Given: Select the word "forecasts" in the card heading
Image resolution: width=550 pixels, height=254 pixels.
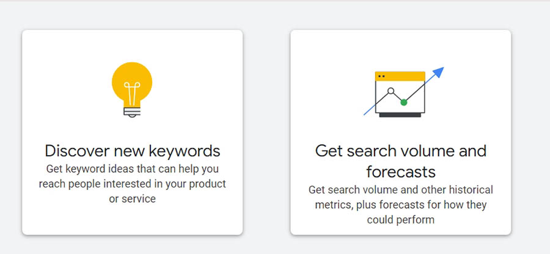Looking at the screenshot, I should pyautogui.click(x=400, y=170).
